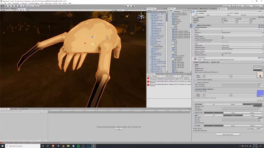Click the material preview sphere in Inspector
This screenshot has width=264, height=148.
click(x=195, y=58)
